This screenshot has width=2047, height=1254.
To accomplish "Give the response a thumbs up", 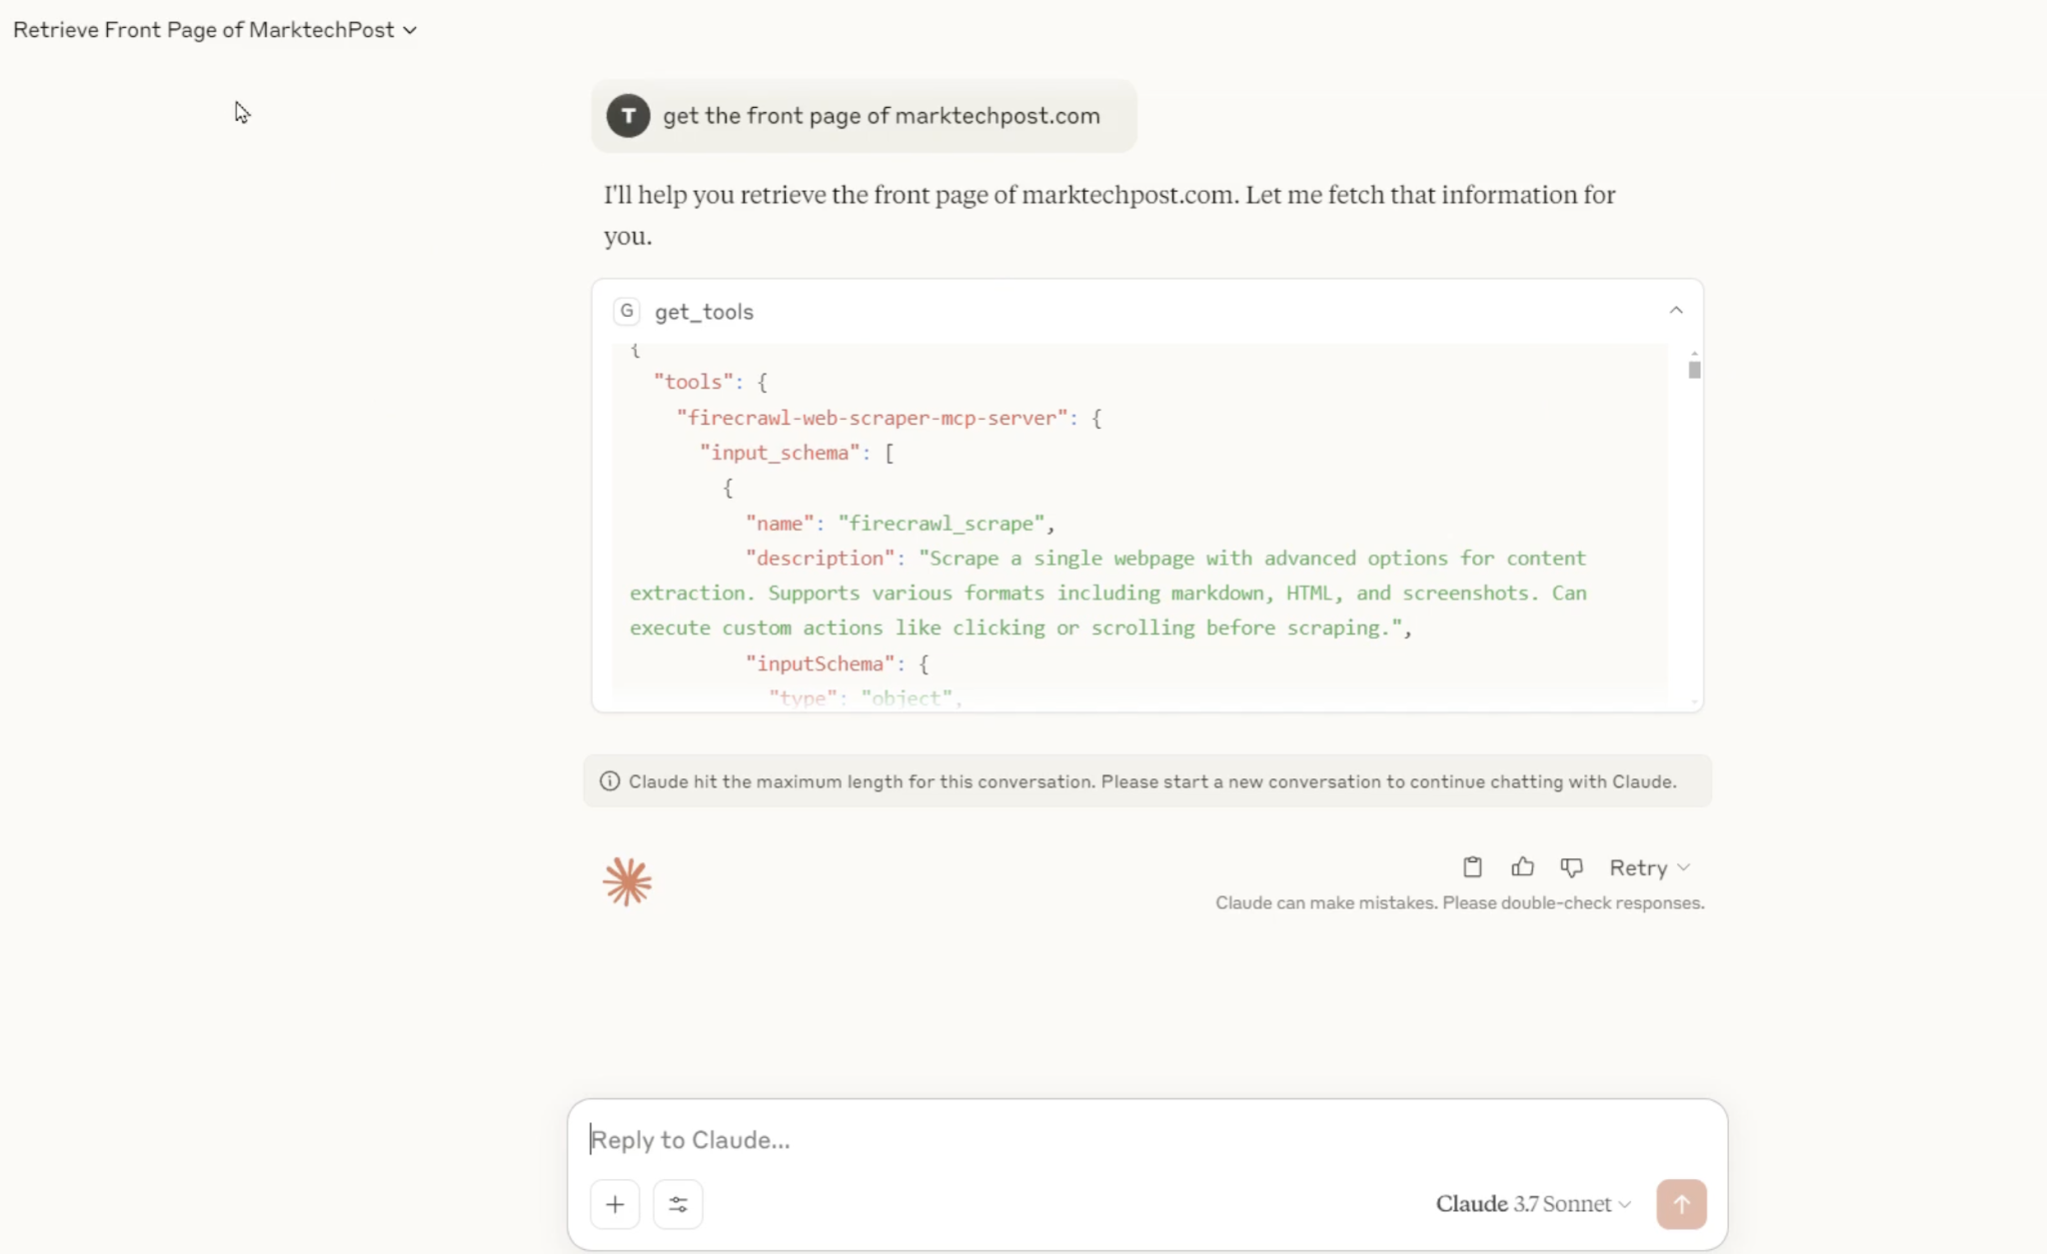I will 1522,867.
